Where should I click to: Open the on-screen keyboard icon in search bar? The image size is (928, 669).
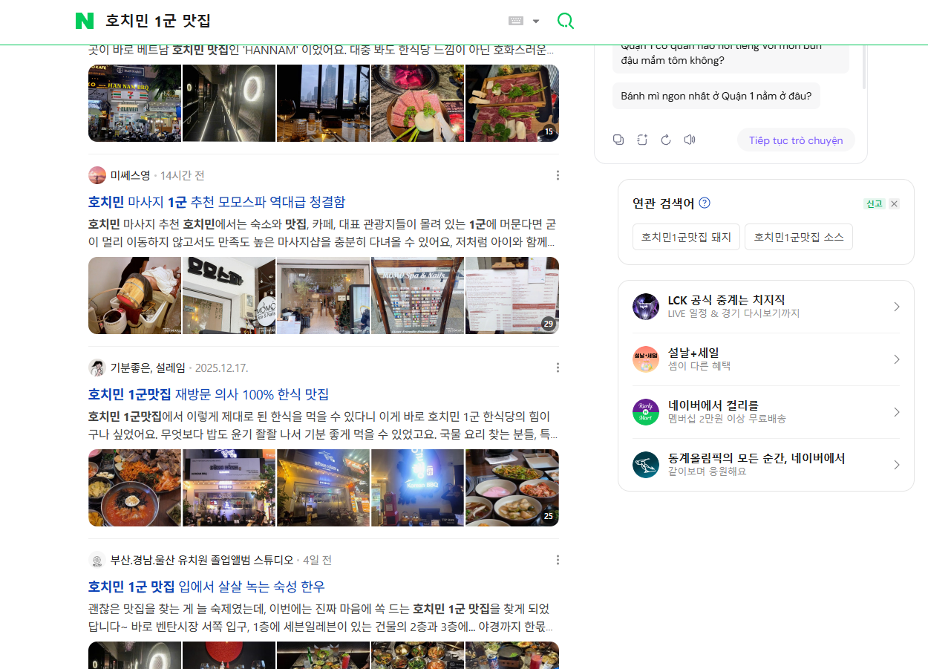pyautogui.click(x=517, y=21)
